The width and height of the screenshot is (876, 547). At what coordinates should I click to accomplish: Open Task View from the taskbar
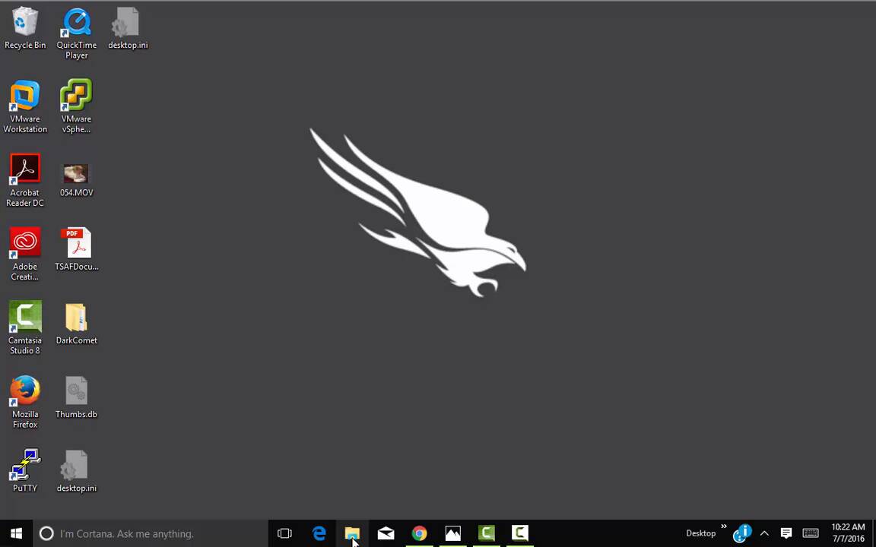click(284, 533)
